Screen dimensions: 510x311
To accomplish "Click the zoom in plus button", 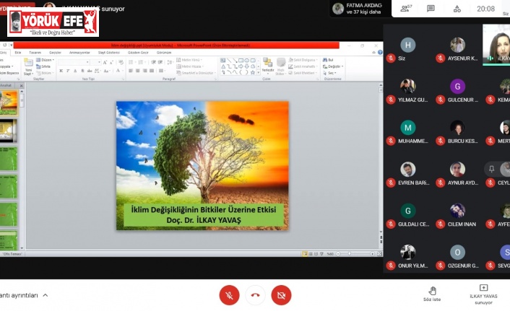I will click(372, 254).
